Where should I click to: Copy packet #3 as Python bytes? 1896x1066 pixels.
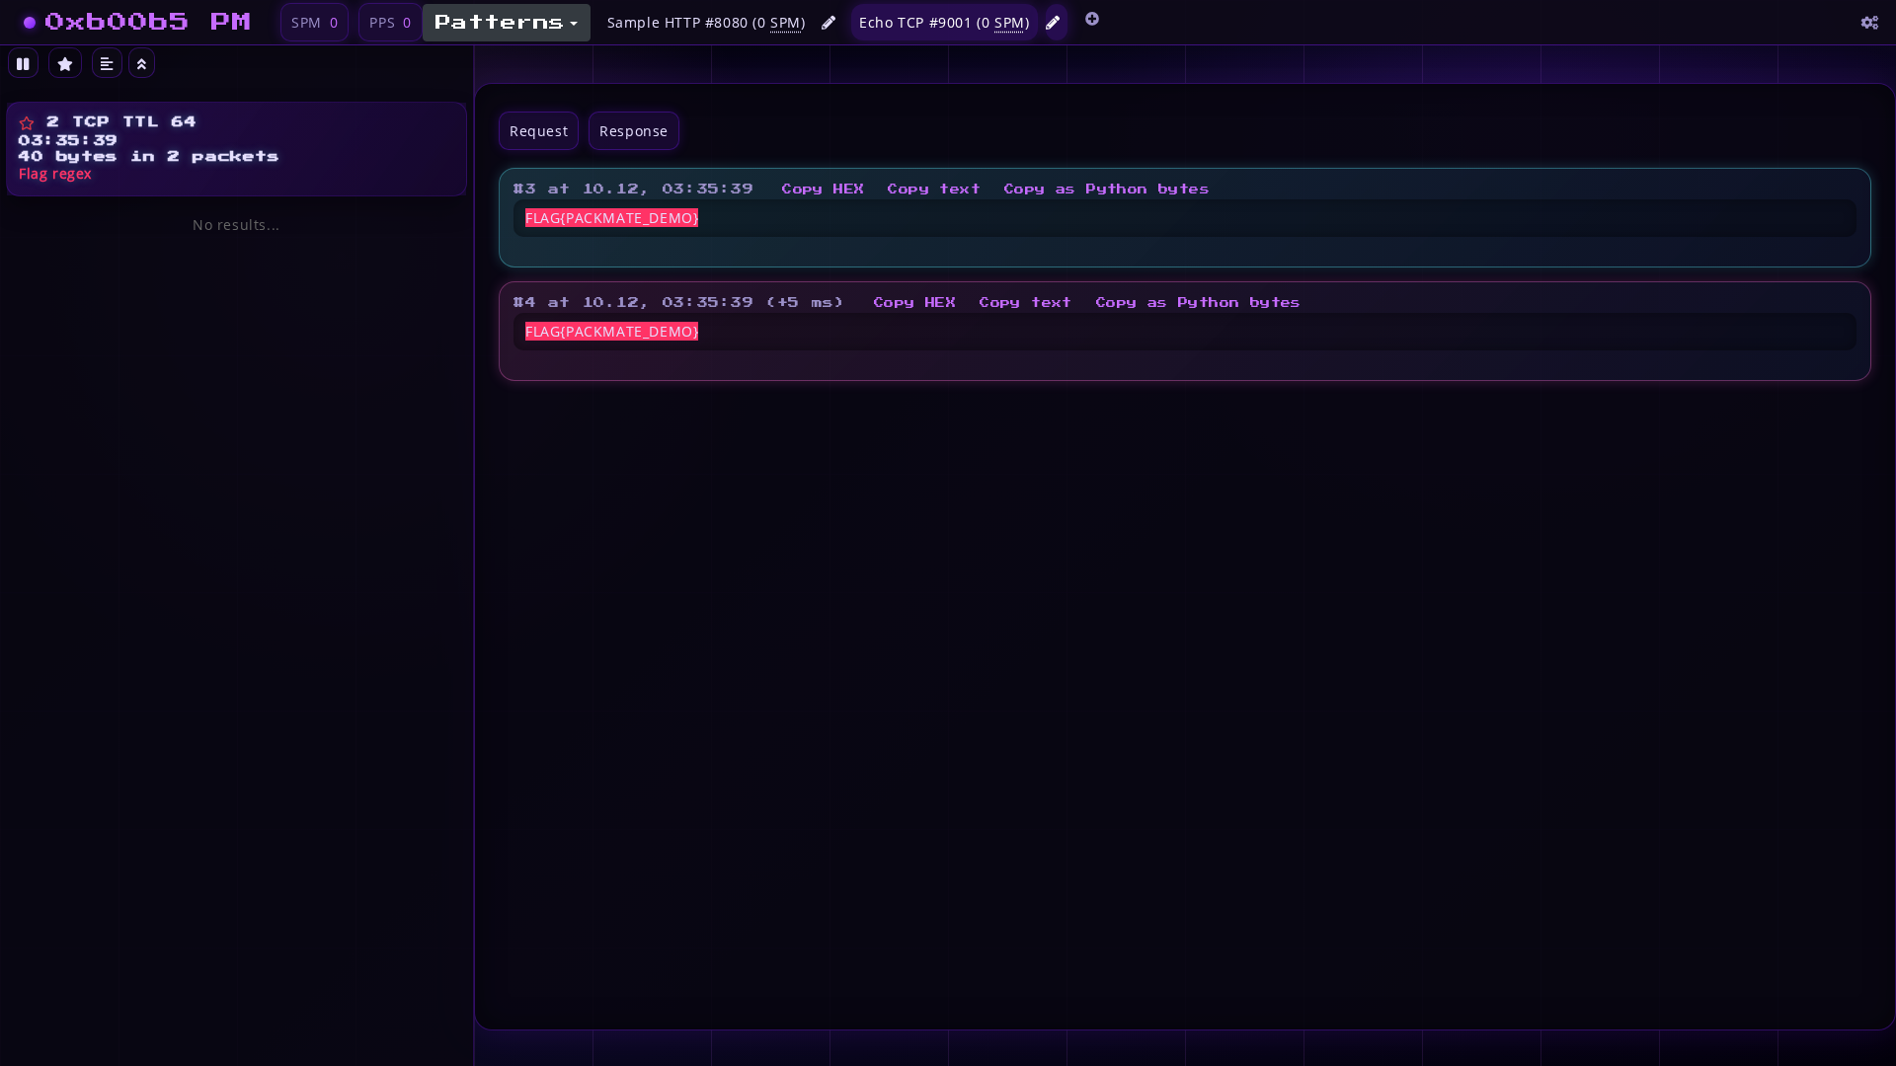point(1105,189)
